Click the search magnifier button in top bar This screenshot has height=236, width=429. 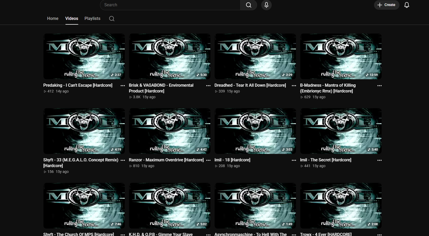pos(248,5)
